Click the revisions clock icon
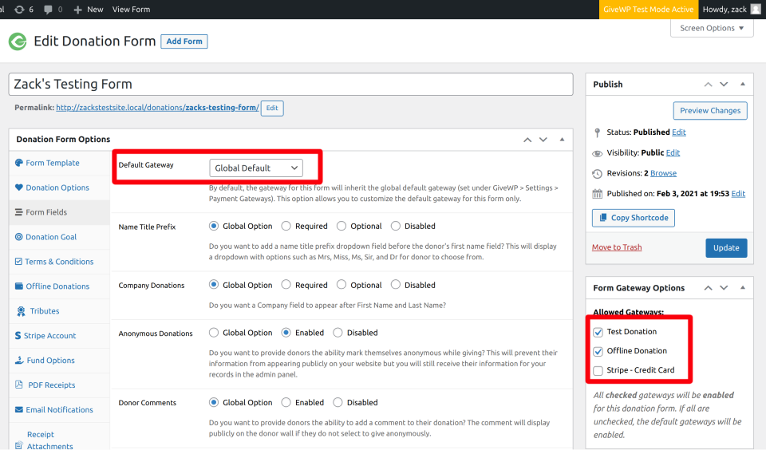766x450 pixels. 597,173
